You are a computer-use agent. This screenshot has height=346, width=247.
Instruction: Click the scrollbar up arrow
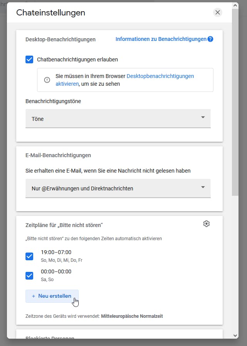pyautogui.click(x=235, y=5)
